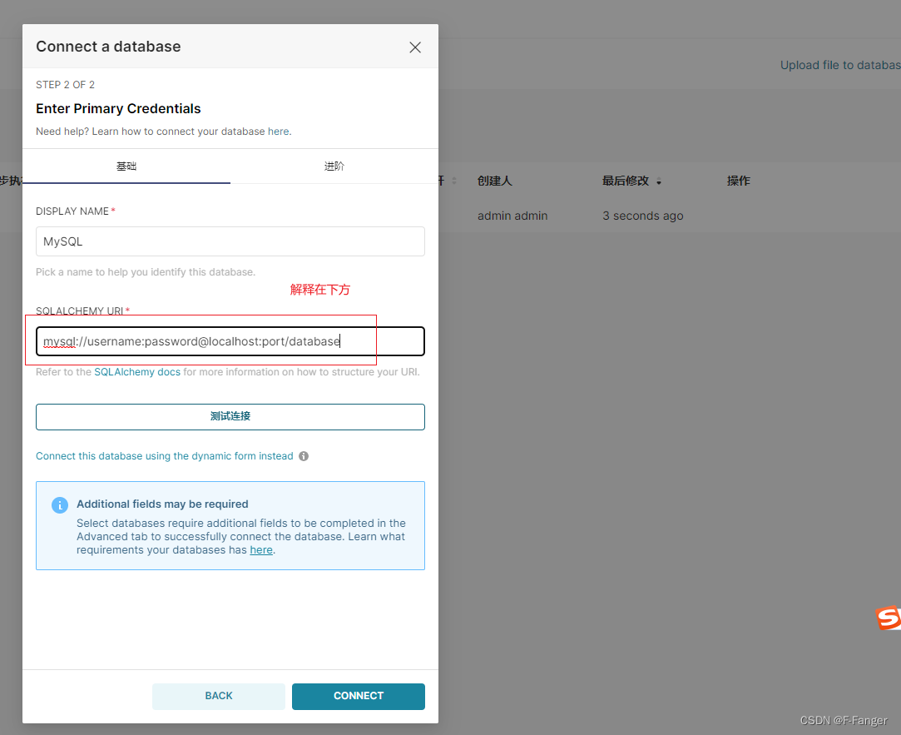The image size is (901, 735).
Task: Click the 测试连接 button
Action: click(230, 417)
